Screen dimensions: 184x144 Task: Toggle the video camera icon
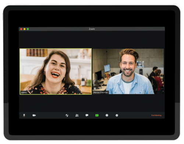point(34,115)
